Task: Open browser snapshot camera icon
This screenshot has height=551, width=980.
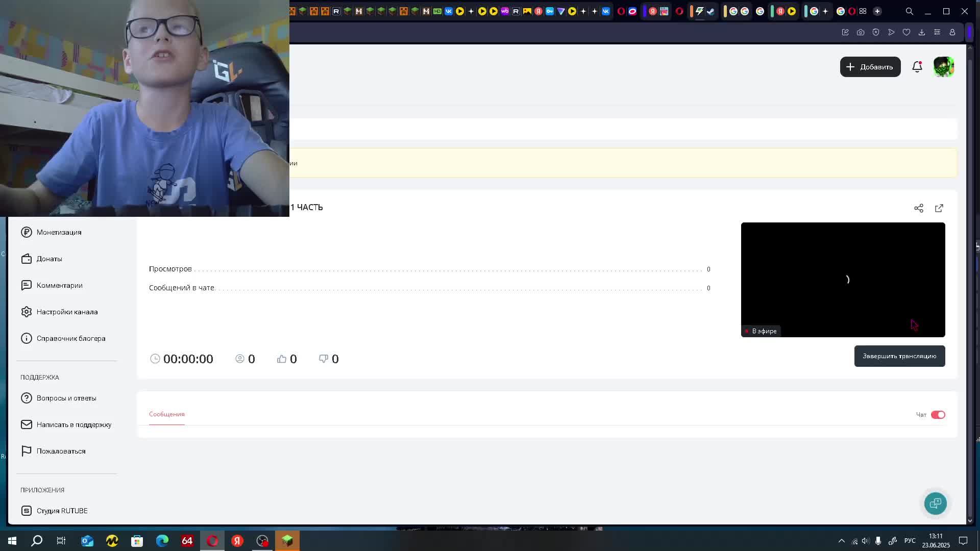Action: tap(861, 32)
